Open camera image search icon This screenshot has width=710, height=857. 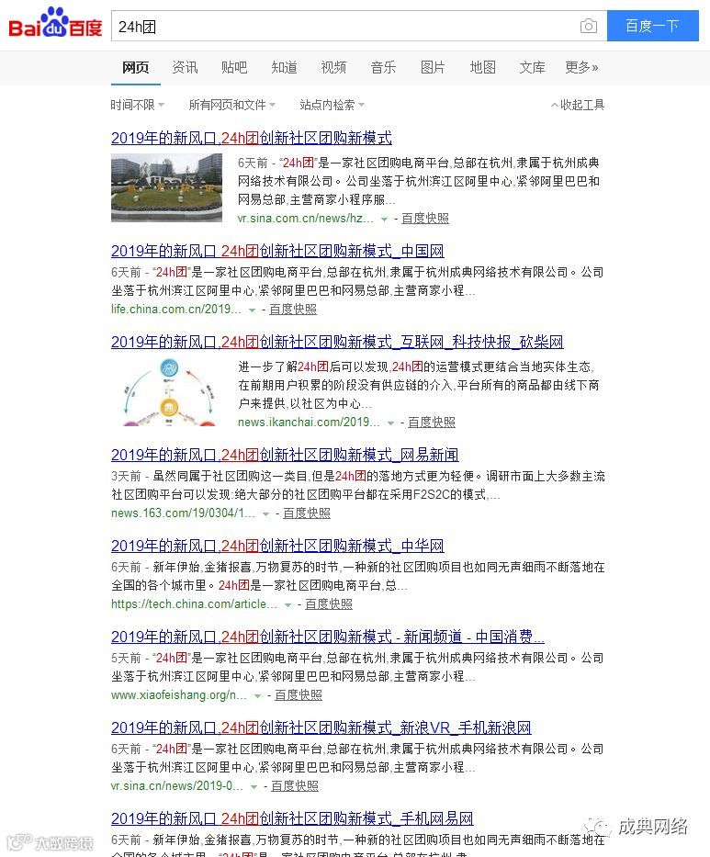click(x=588, y=26)
